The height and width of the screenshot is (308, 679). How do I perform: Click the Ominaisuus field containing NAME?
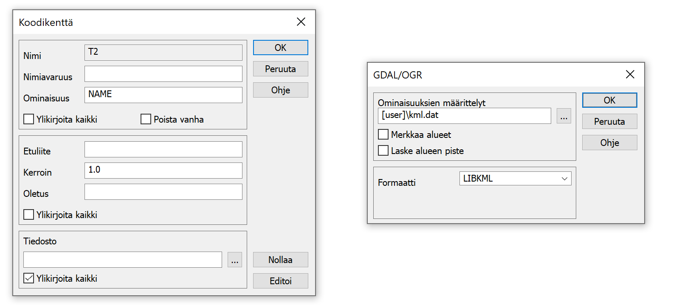coord(163,95)
